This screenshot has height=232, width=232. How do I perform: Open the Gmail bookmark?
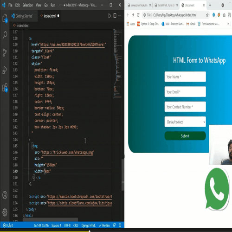click(x=191, y=24)
